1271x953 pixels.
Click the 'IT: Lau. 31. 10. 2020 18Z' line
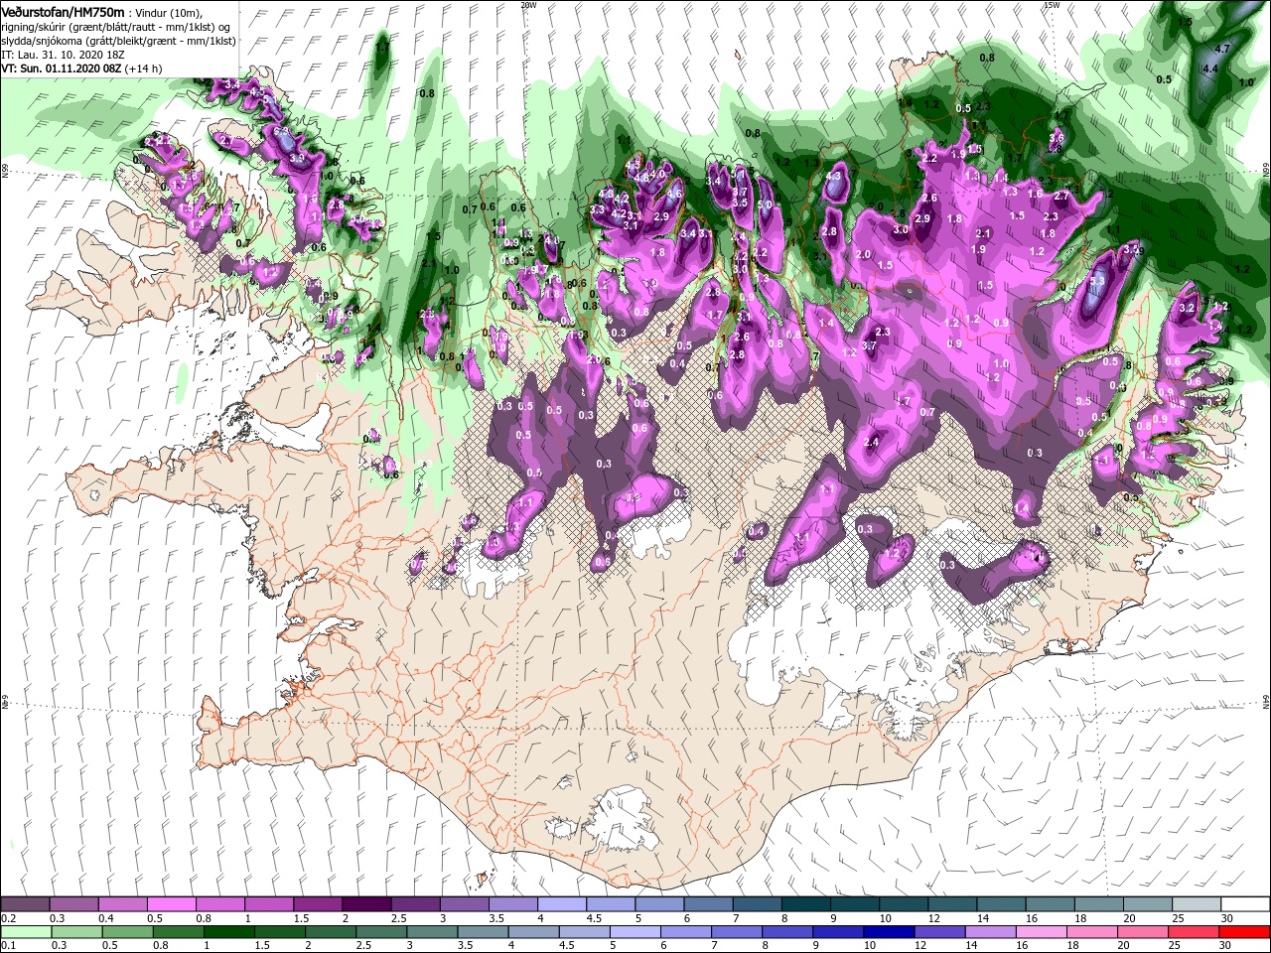pyautogui.click(x=65, y=55)
